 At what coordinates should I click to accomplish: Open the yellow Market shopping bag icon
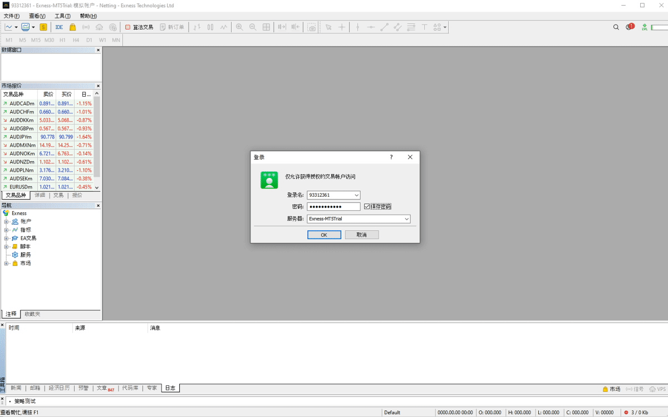72,27
